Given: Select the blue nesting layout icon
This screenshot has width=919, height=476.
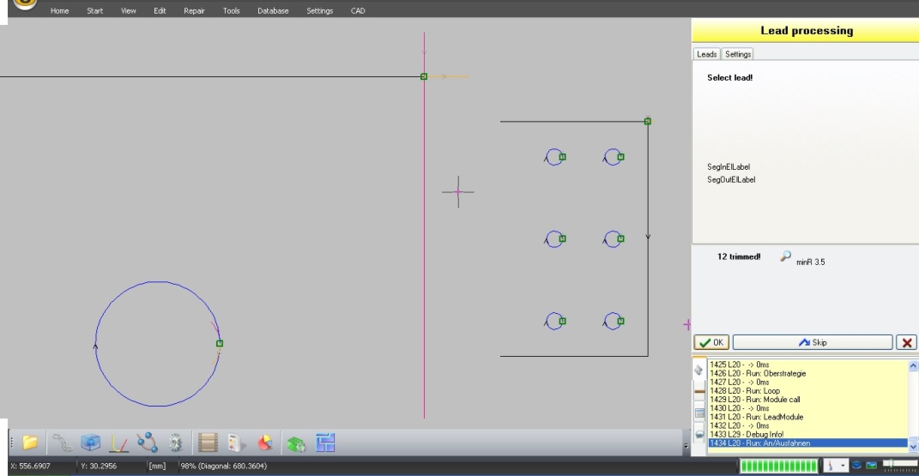Looking at the screenshot, I should 325,443.
